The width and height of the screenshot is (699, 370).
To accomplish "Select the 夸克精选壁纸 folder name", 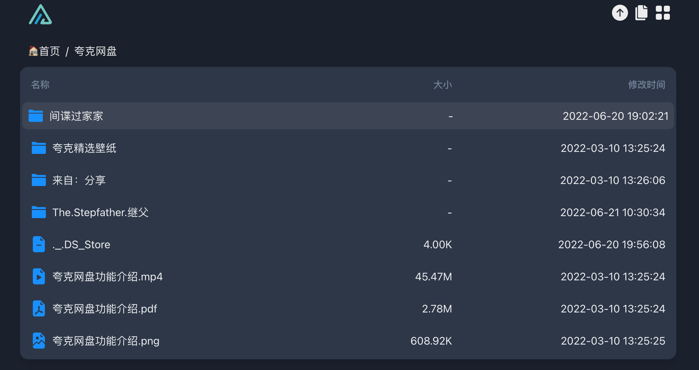I will (84, 148).
